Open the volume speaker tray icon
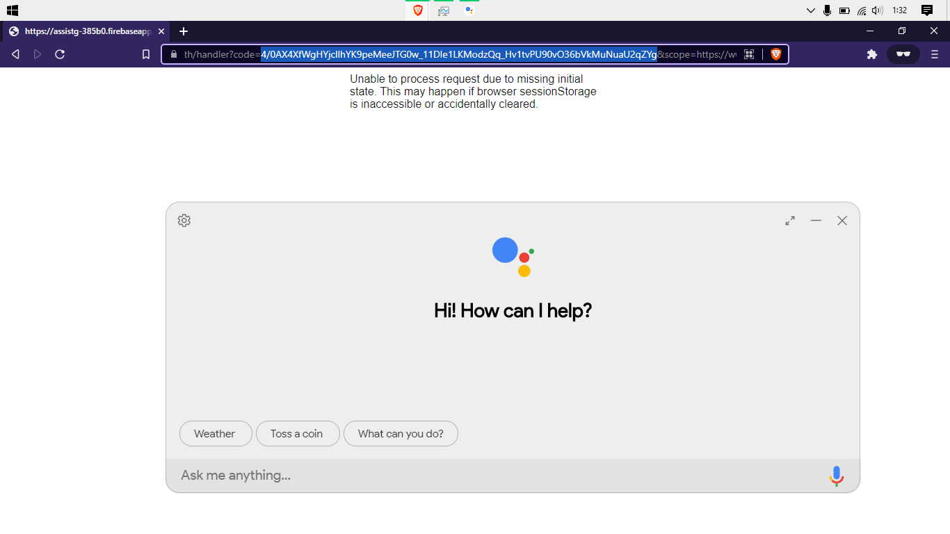 877,10
